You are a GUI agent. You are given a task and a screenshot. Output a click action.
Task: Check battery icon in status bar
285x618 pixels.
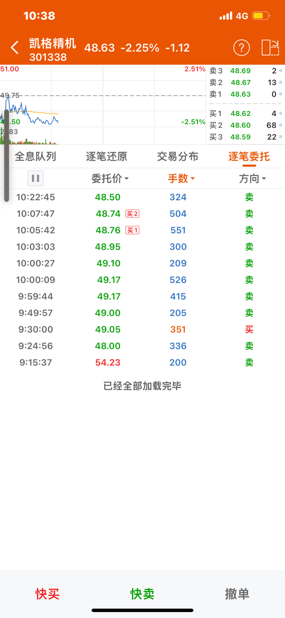261,16
